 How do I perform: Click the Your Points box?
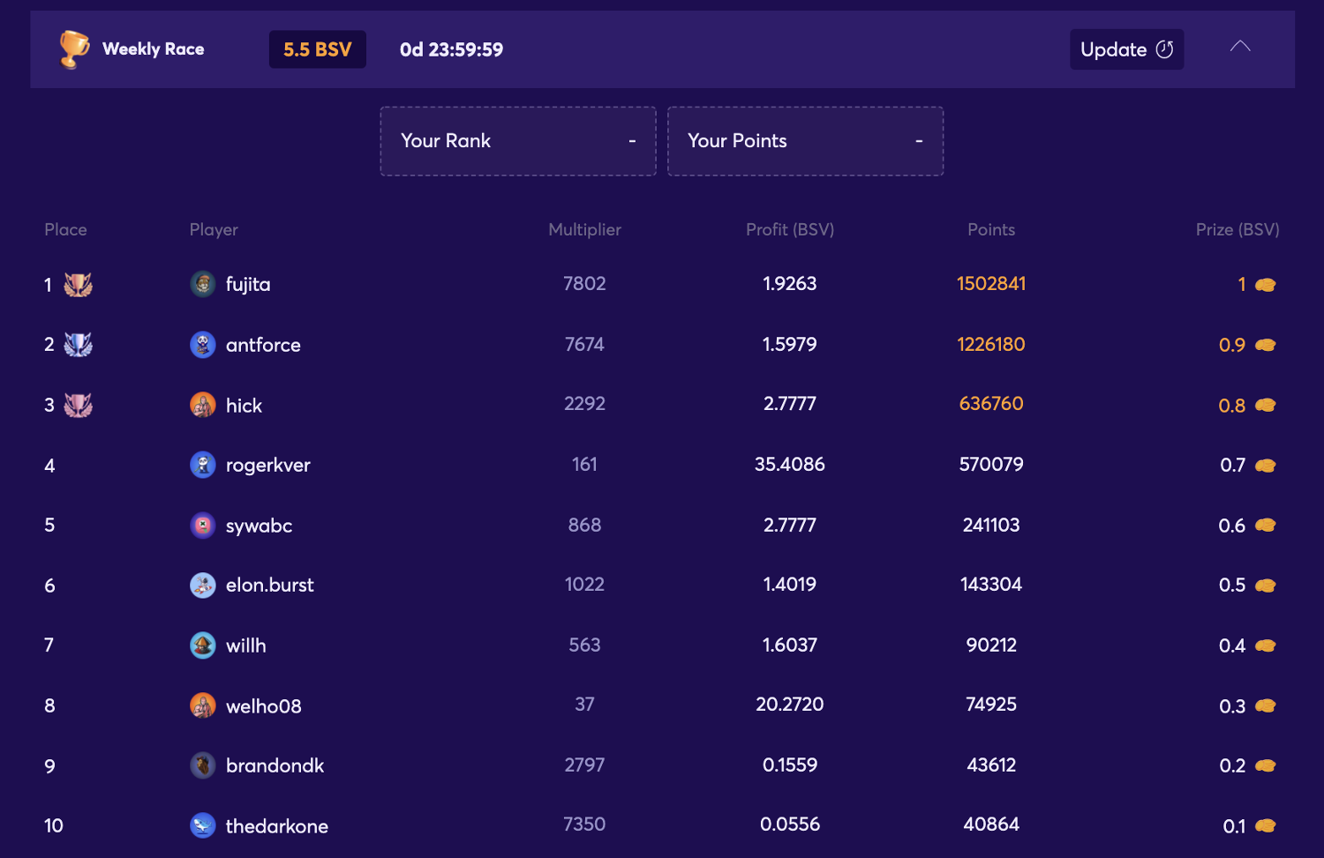[805, 141]
